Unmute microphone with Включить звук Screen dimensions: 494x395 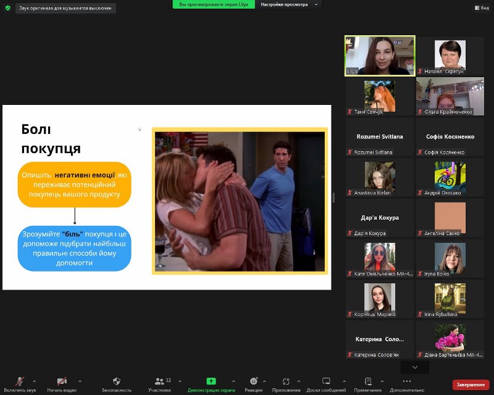click(20, 381)
